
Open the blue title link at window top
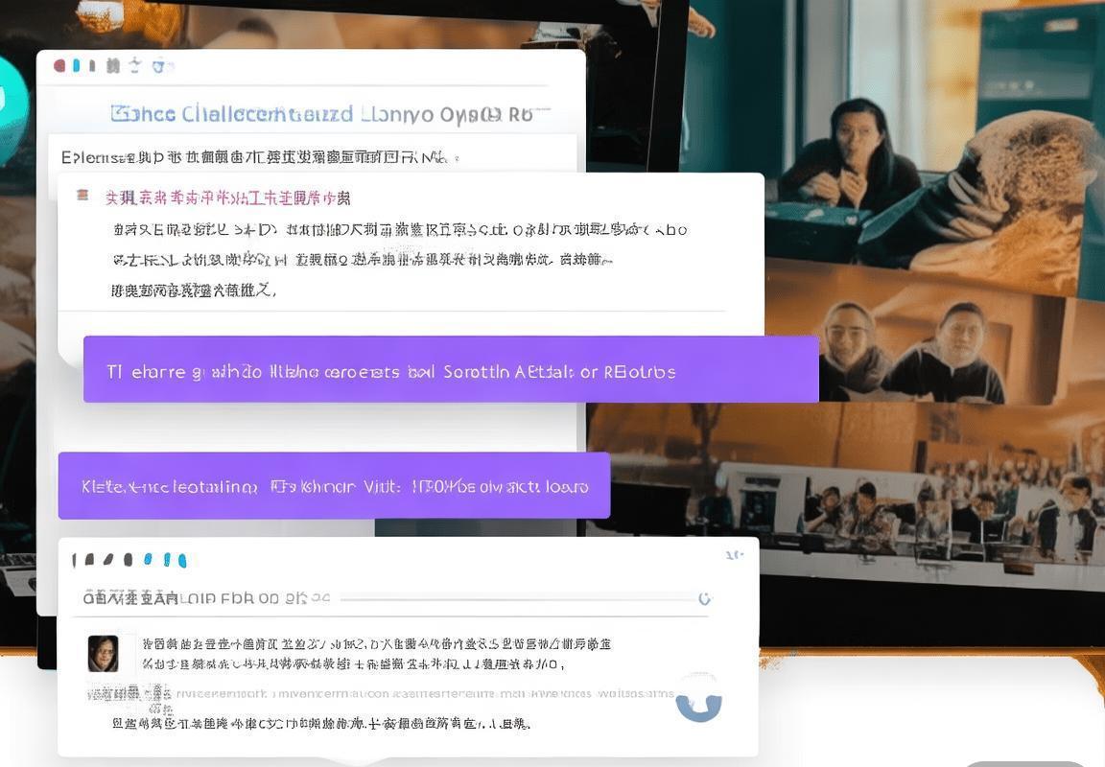pos(320,114)
